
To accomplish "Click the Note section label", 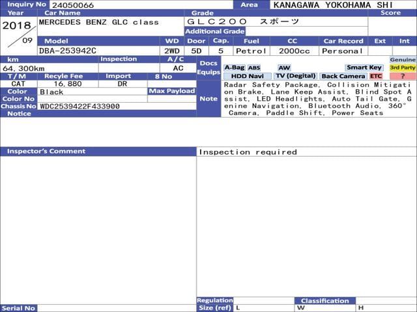I will (x=208, y=99).
